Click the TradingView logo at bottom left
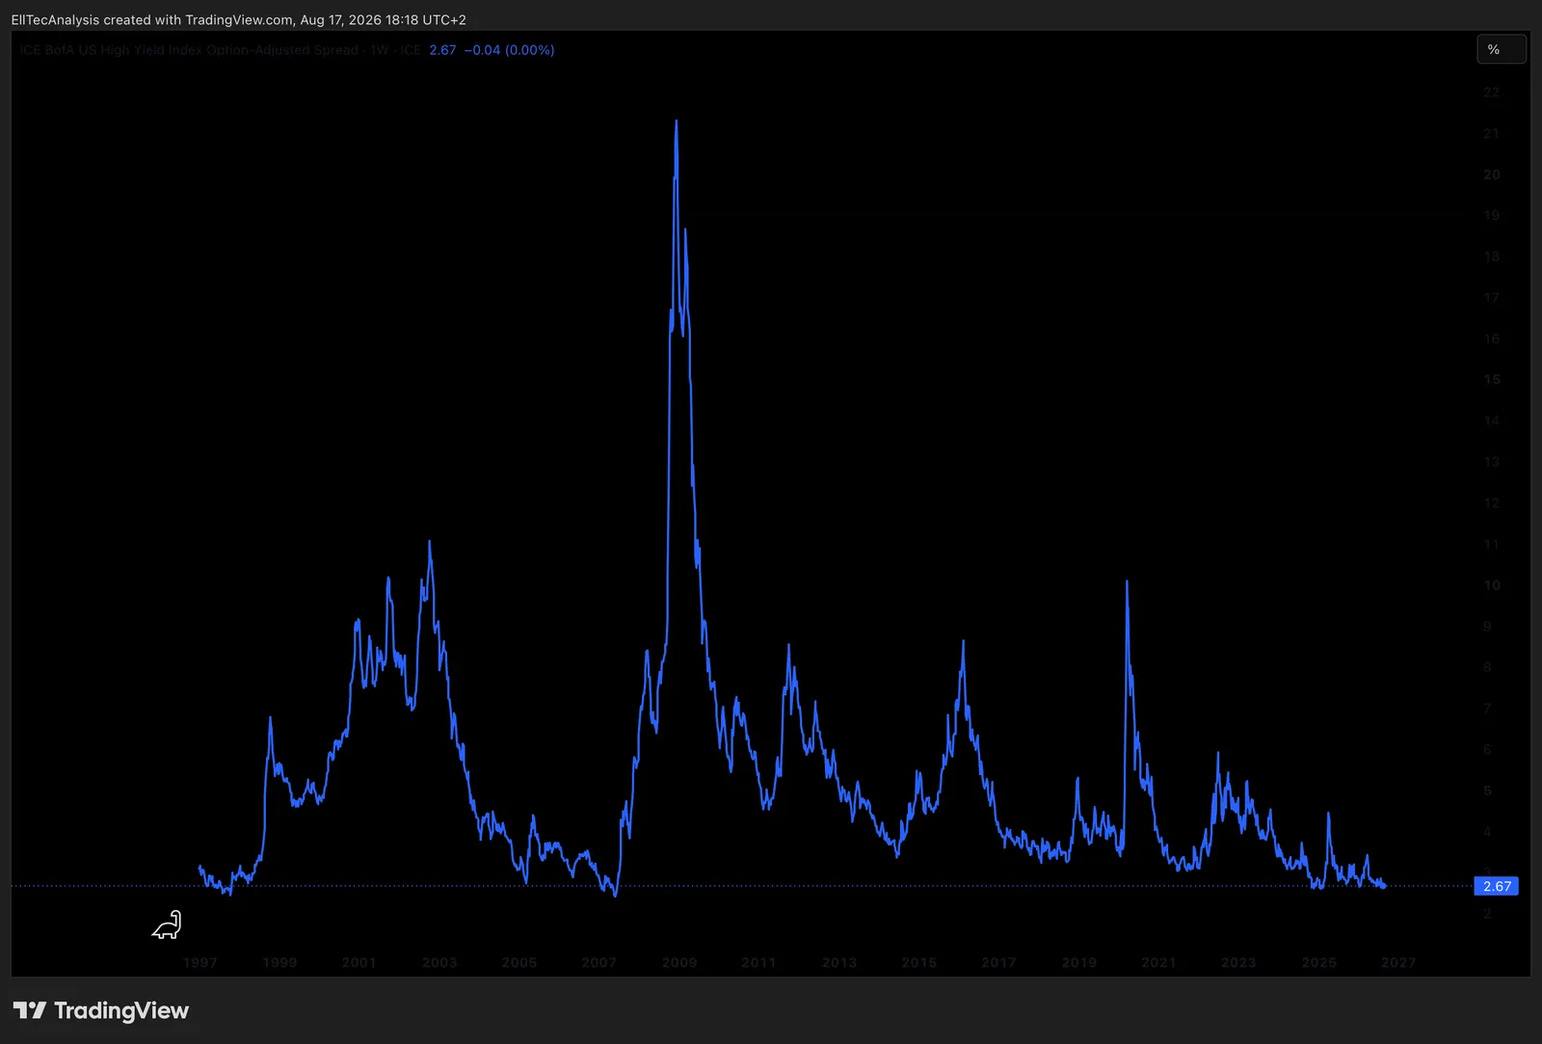The width and height of the screenshot is (1542, 1044). 101,1010
